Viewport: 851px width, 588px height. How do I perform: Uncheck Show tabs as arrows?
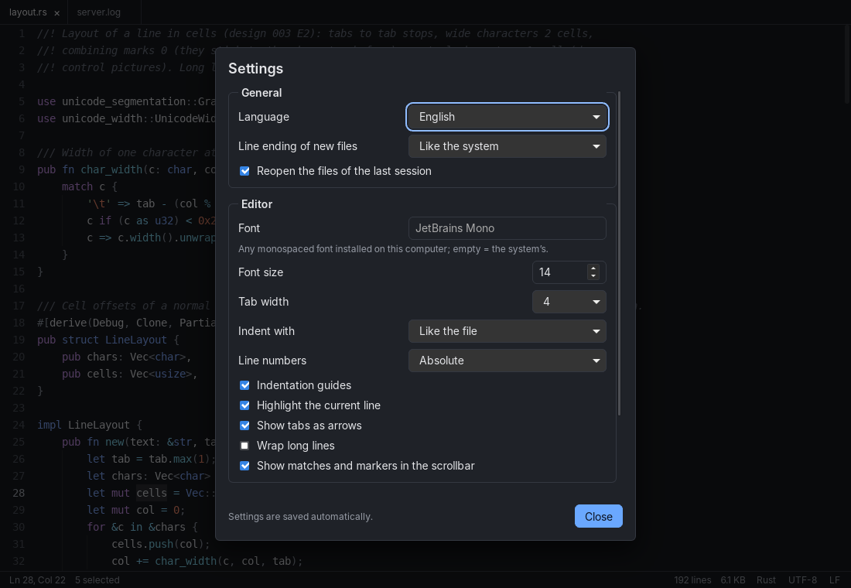[x=244, y=425]
